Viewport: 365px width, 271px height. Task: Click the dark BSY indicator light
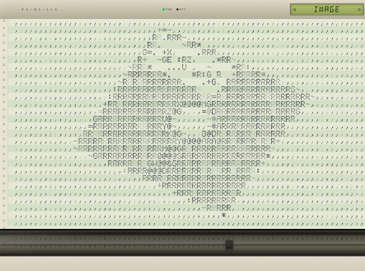[x=177, y=9]
